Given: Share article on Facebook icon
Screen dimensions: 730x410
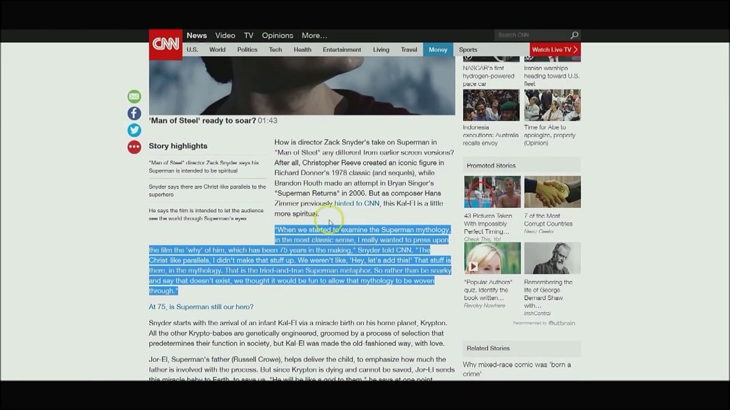Looking at the screenshot, I should 134,113.
